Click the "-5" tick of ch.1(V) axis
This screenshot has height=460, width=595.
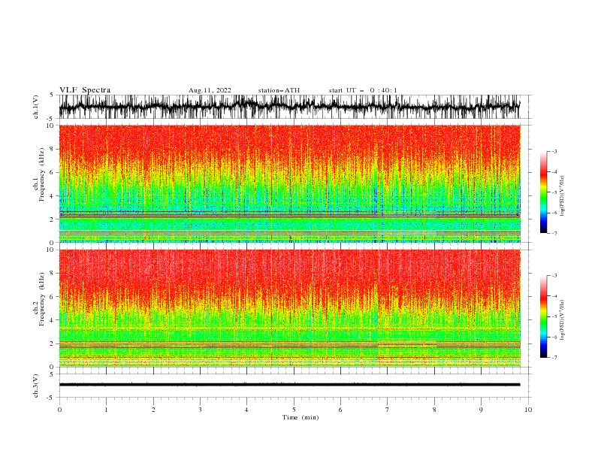pos(50,119)
